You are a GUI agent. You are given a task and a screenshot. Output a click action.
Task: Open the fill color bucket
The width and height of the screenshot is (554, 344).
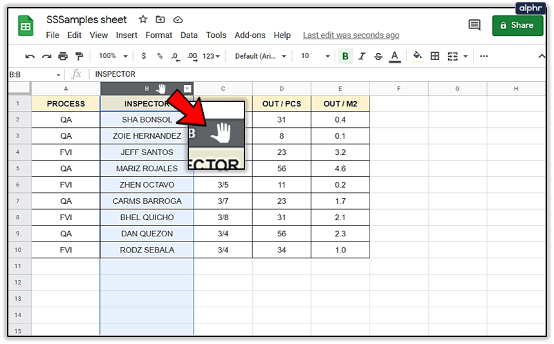(x=418, y=56)
